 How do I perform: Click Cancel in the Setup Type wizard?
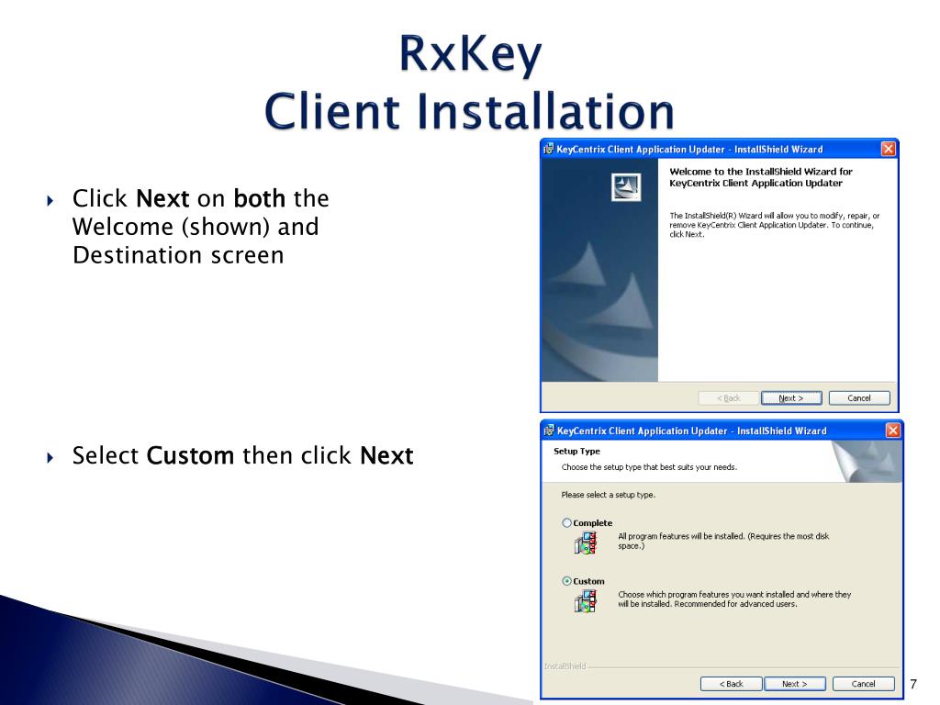tap(863, 683)
